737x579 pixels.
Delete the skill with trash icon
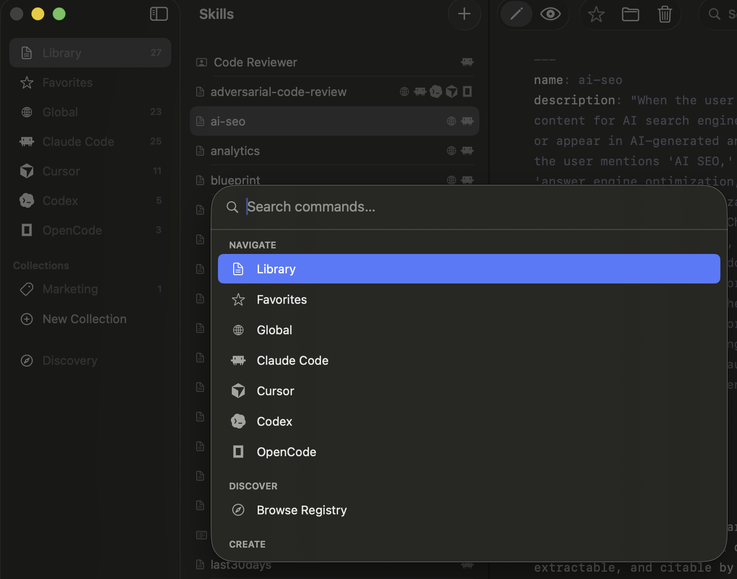(665, 14)
